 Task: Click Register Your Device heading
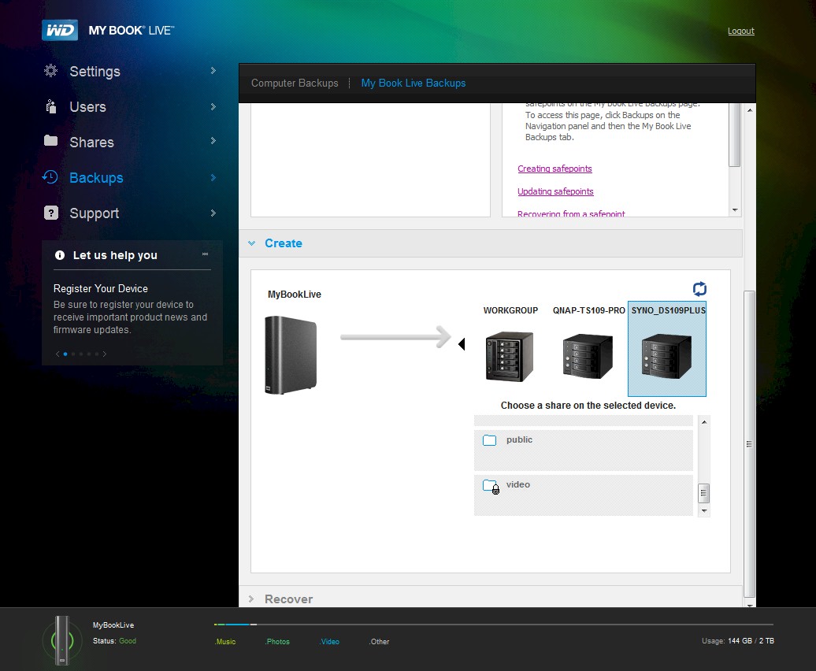101,289
